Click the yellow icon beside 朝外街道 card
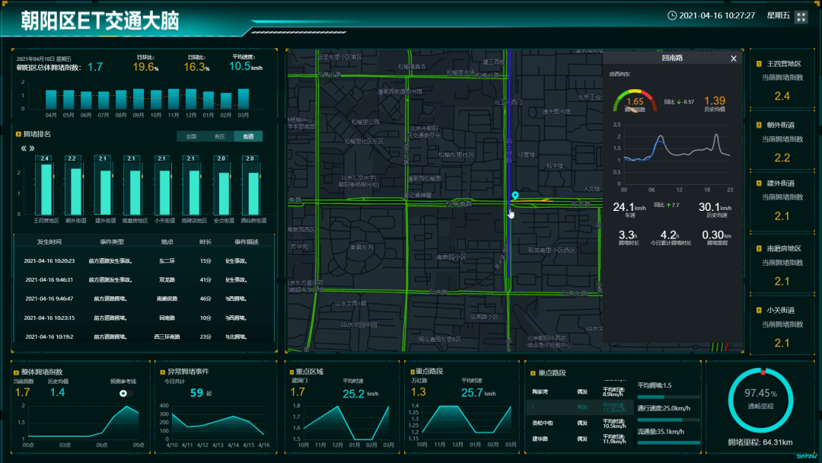This screenshot has width=822, height=463. 759,125
